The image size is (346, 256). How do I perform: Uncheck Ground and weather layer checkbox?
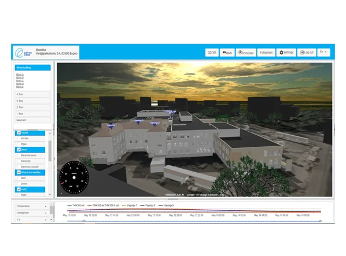pos(19,173)
